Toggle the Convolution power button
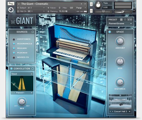Image resolution: width=142 pixels, height=120 pixels. [x=11, y=68]
